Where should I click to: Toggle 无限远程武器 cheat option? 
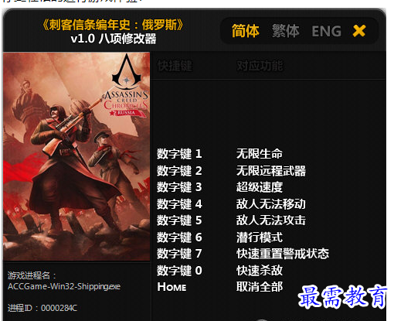pyautogui.click(x=271, y=171)
